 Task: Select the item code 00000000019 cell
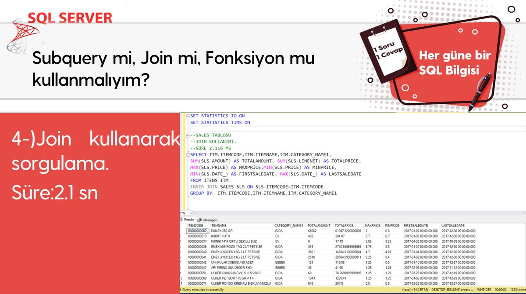(197, 236)
